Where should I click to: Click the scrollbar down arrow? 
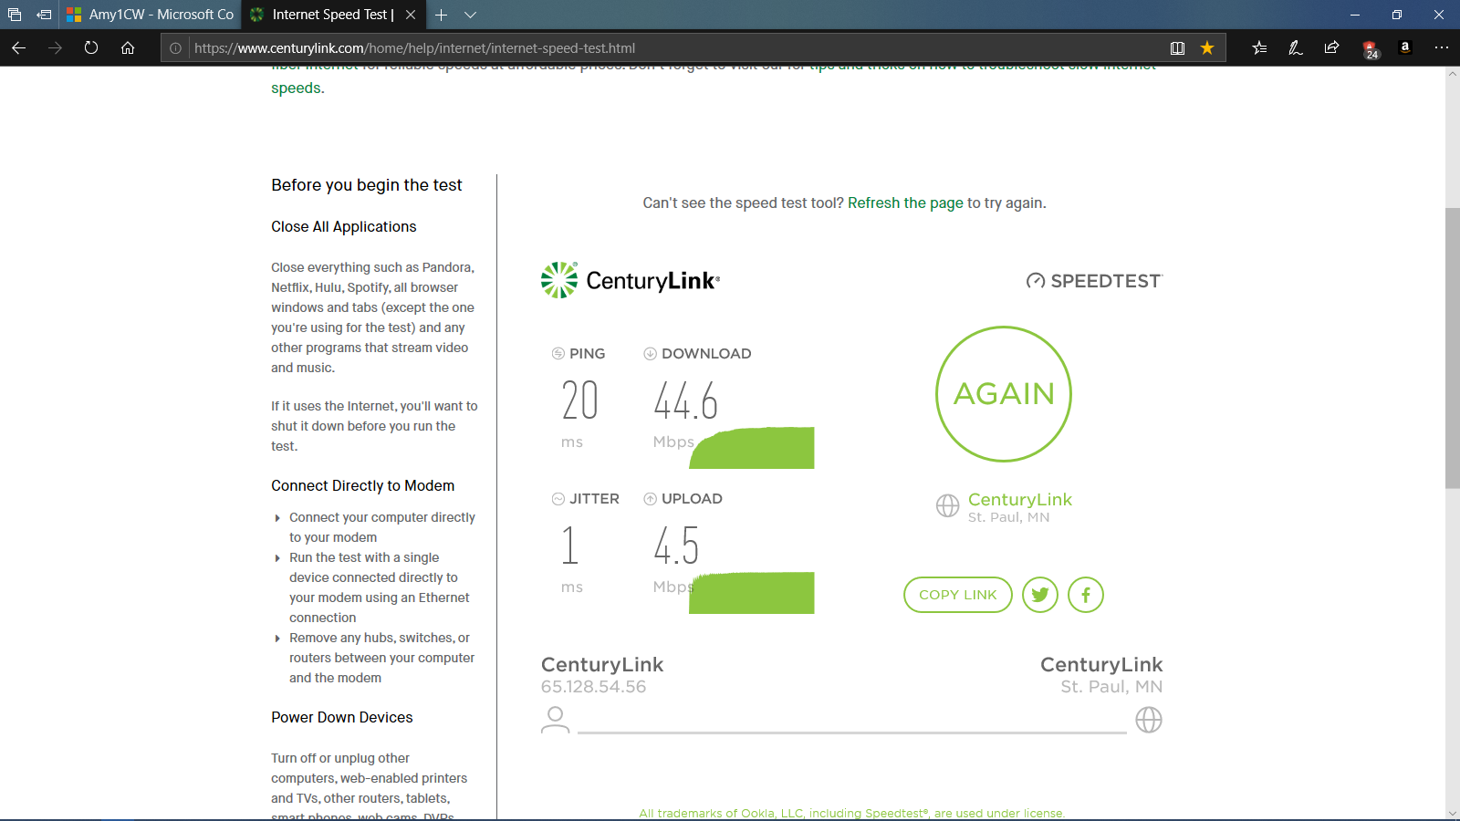pyautogui.click(x=1453, y=813)
